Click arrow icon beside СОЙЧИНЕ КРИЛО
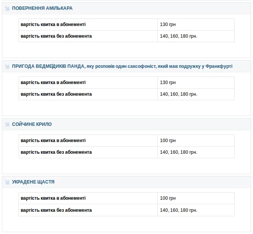253x234 pixels. tap(7, 124)
